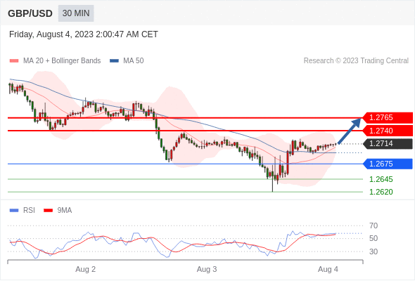
Task: Click the 'Aug 2' date axis label
Action: 86,269
